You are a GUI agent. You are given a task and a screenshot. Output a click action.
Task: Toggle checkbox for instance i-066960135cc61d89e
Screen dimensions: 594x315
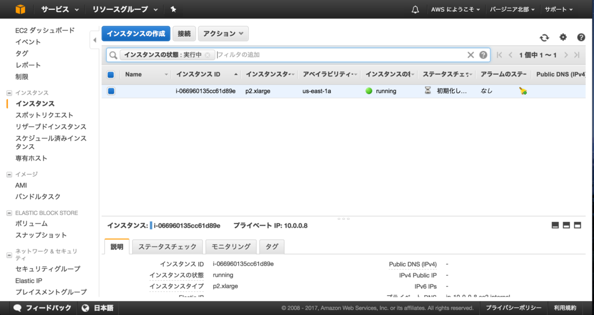coord(111,91)
